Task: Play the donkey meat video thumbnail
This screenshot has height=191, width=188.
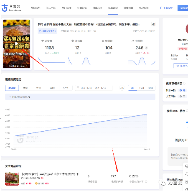Action: click(16, 44)
